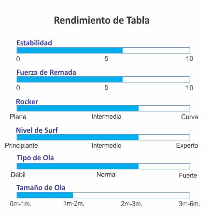
Task: Click the Estabilidad progress bar
Action: pos(103,50)
